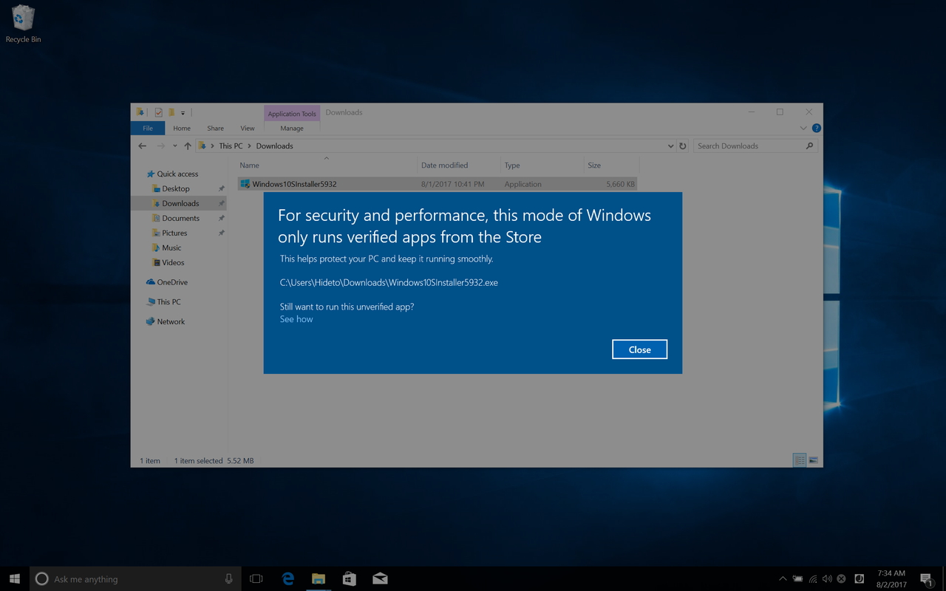Click 'Downloads' in the address bar path

pyautogui.click(x=275, y=146)
